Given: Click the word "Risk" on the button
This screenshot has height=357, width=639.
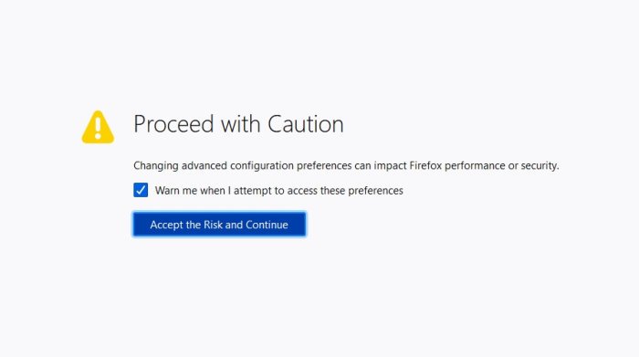Looking at the screenshot, I should pos(213,225).
